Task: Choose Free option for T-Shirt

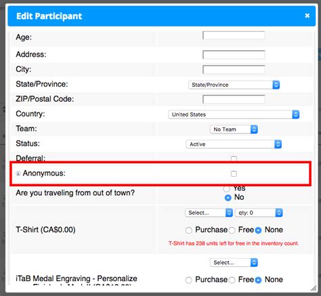Action: pyautogui.click(x=232, y=230)
